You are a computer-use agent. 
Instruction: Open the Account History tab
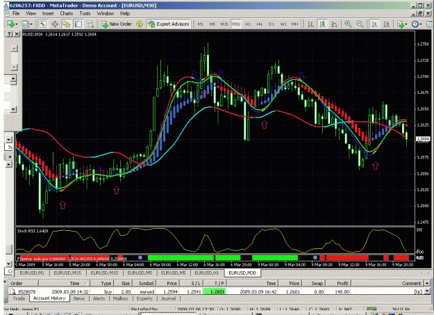[x=49, y=298]
